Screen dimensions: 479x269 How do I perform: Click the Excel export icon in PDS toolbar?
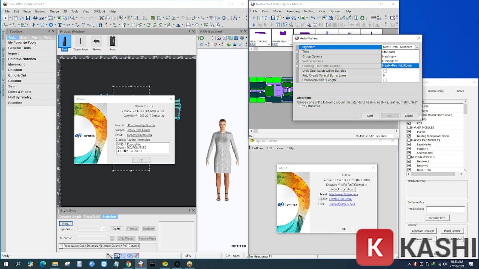pos(59,18)
